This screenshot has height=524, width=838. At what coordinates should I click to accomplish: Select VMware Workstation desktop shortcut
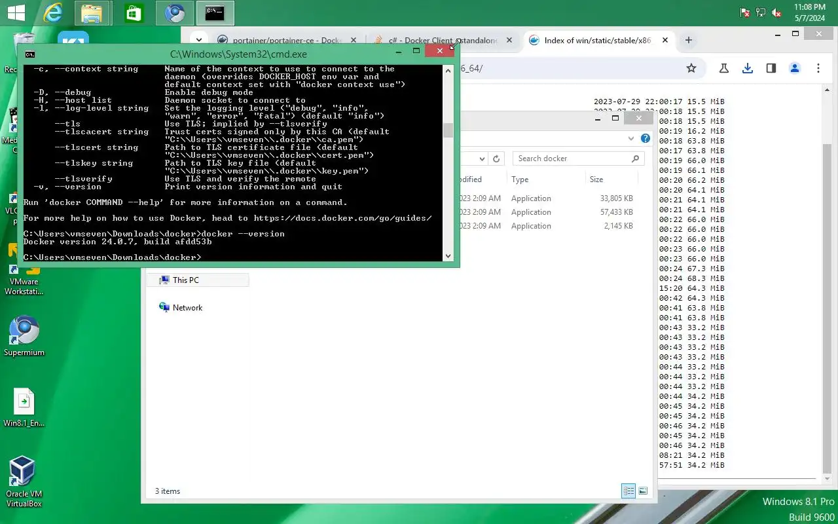coord(24,270)
